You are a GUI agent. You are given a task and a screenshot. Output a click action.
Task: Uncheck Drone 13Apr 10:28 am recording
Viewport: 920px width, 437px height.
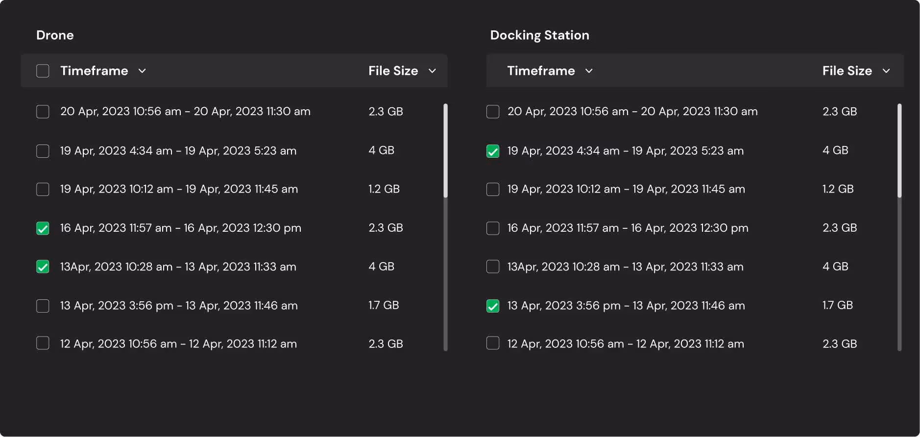[43, 267]
